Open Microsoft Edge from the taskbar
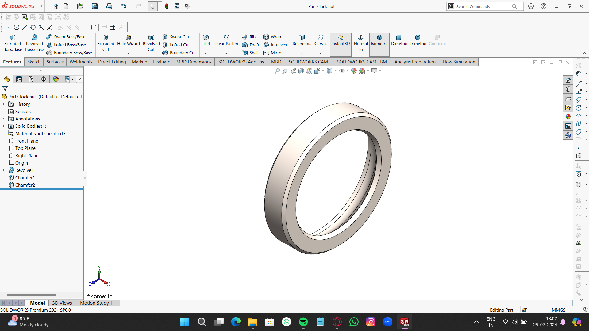Viewport: 589px width, 331px height. tap(236, 322)
